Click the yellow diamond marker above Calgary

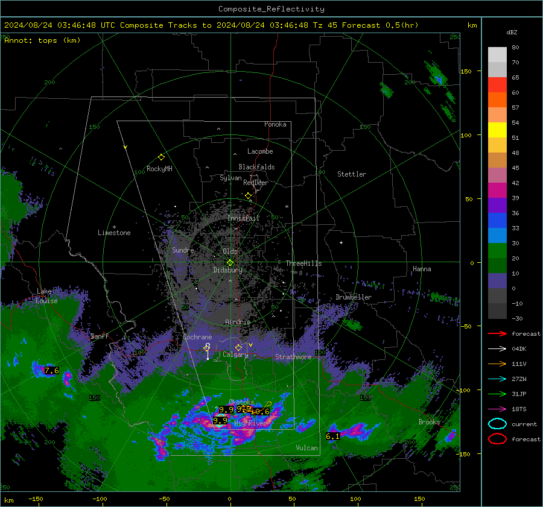point(238,347)
